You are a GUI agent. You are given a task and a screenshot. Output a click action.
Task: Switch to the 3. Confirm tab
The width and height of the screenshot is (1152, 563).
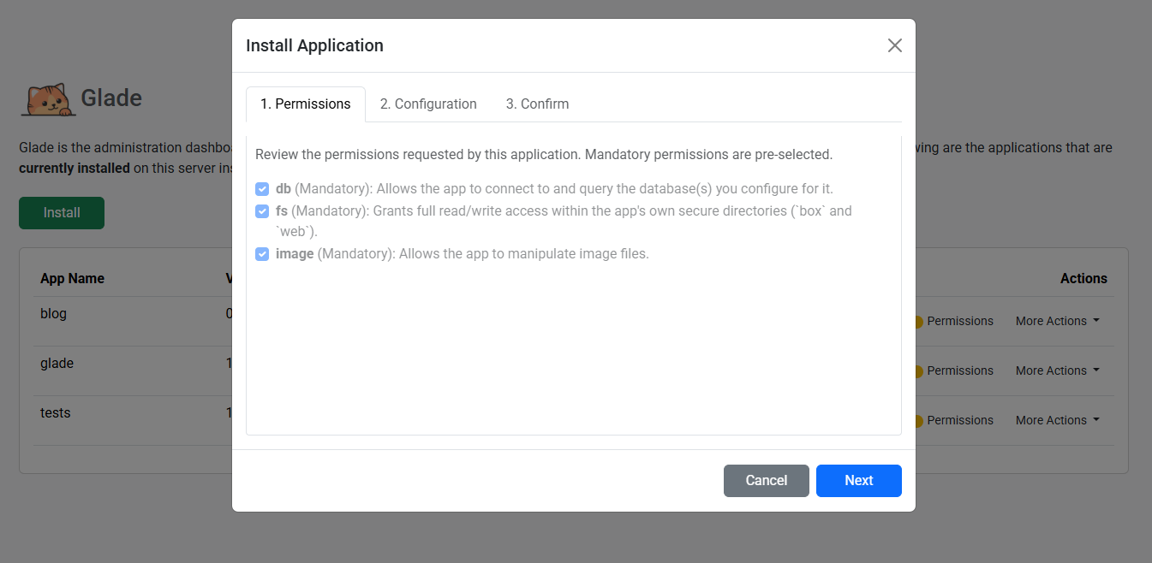(x=537, y=104)
